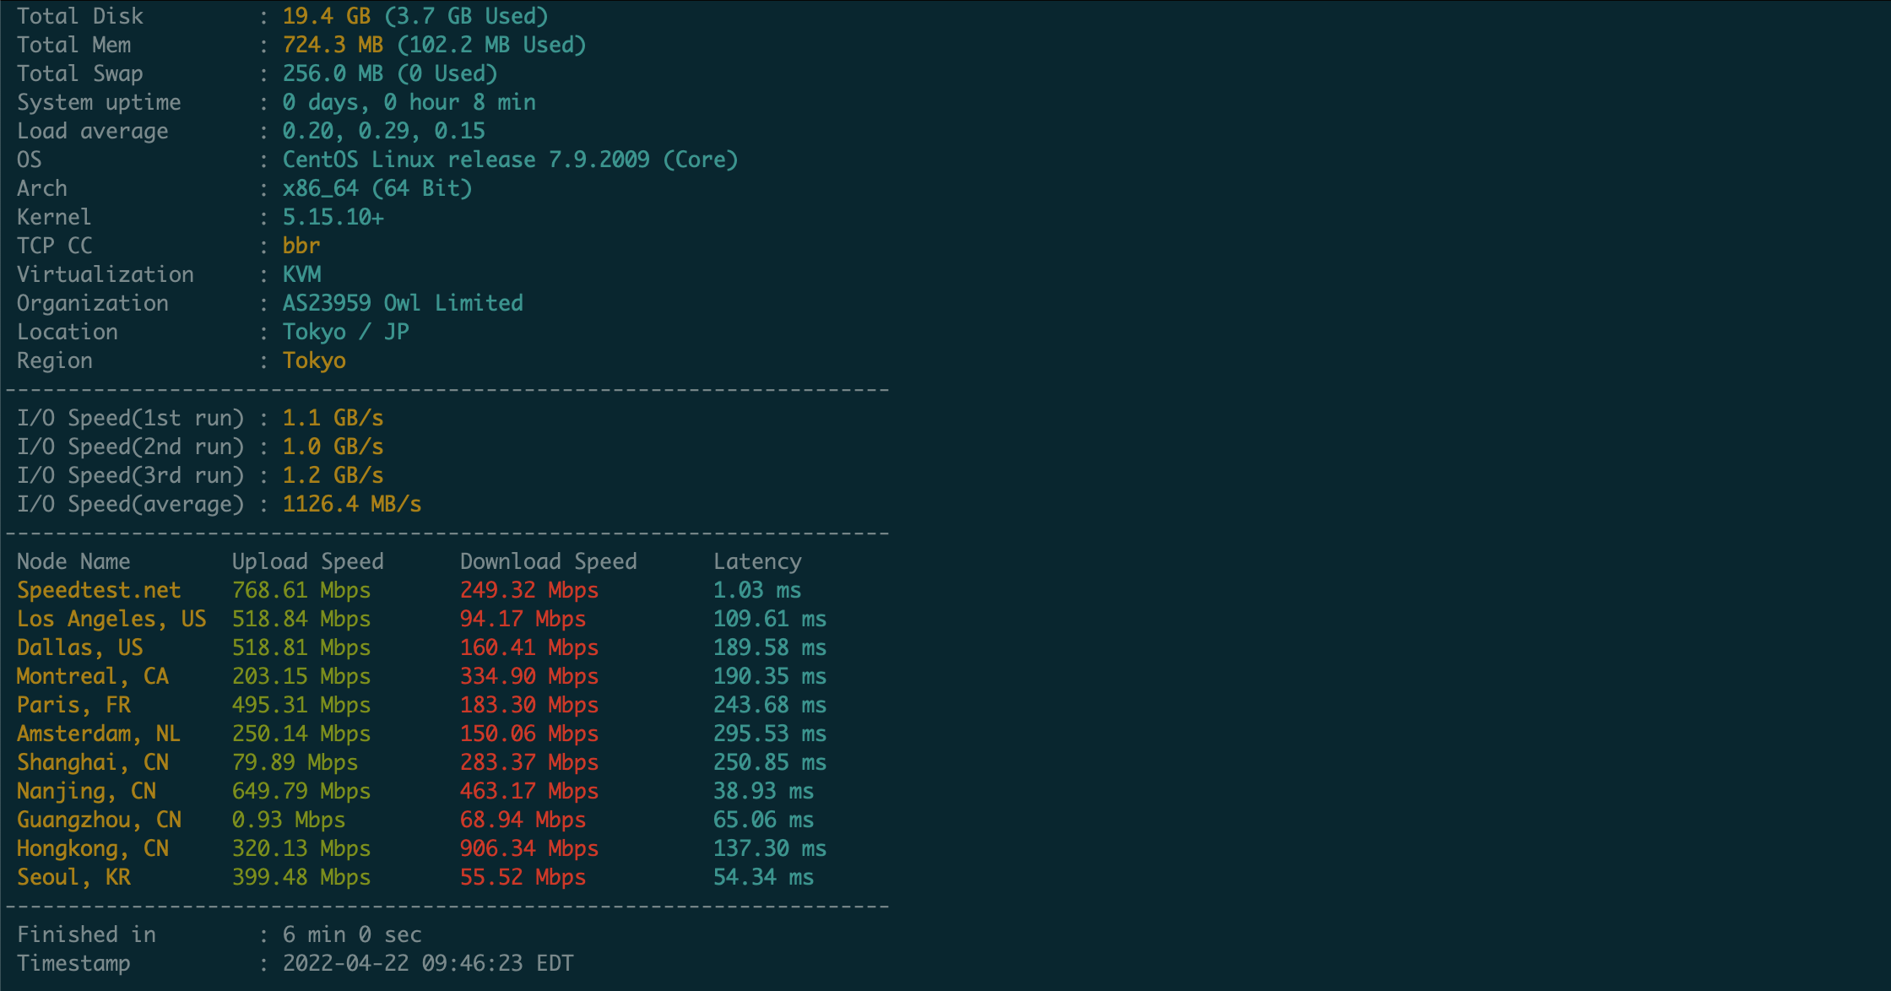Click the "Upload Speed" column header

[308, 561]
